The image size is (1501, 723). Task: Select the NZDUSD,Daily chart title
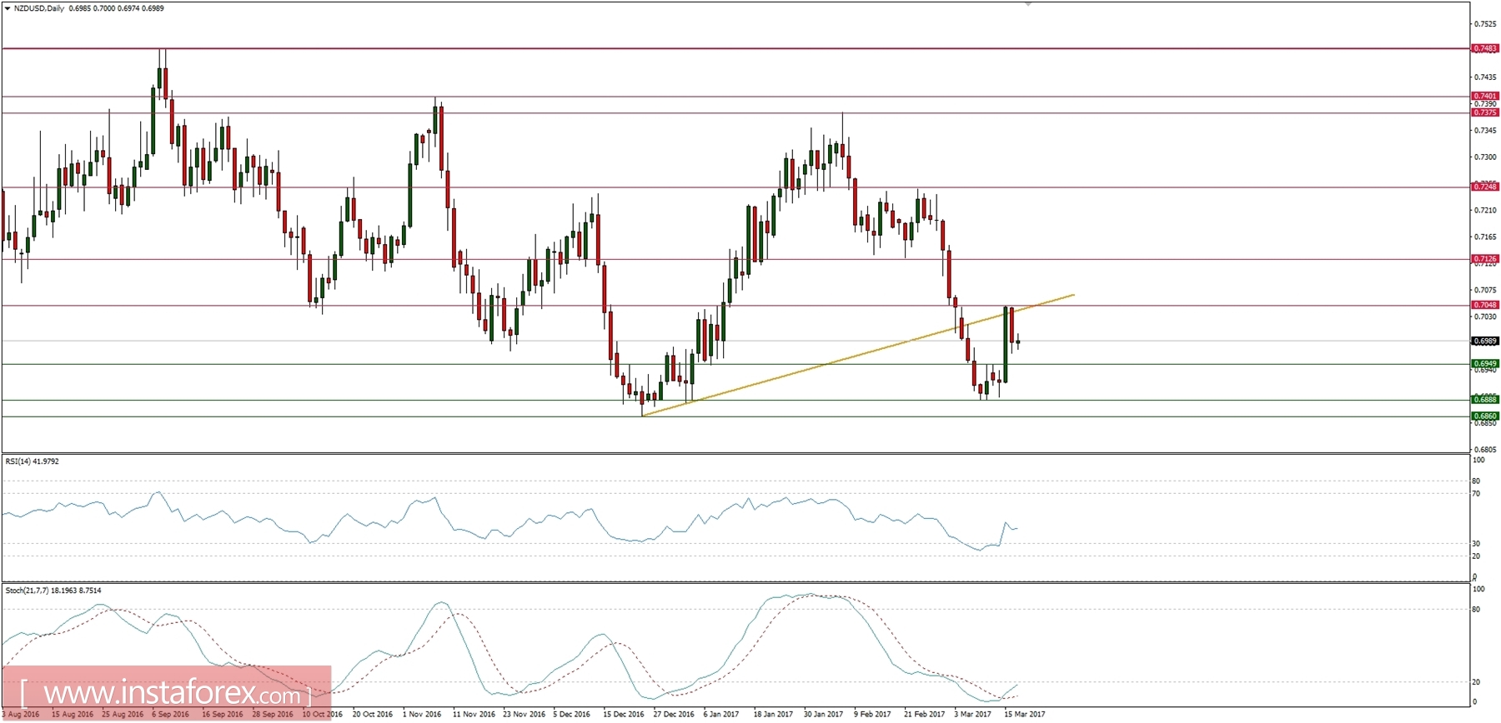click(39, 8)
